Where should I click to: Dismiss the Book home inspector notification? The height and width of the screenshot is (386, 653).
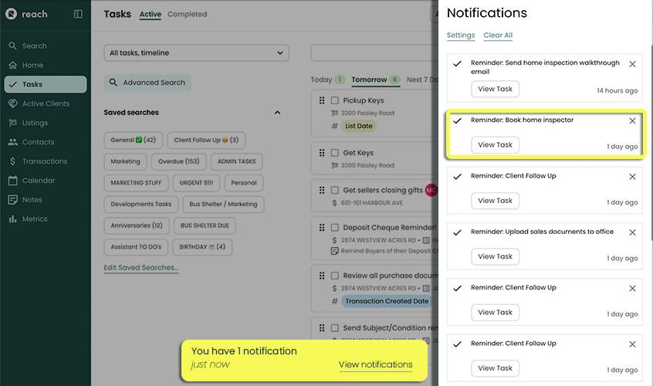click(632, 121)
